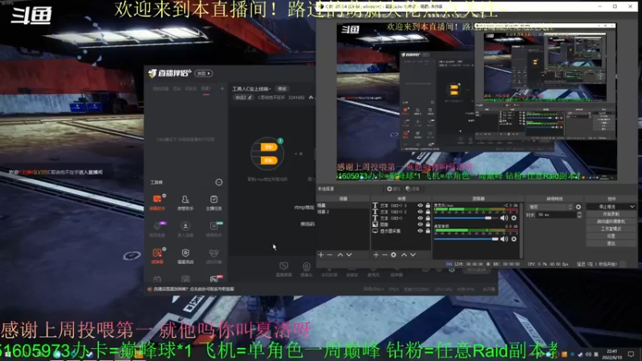
Task: Click the OBS mixer panel vertical scrollbar
Action: [521, 229]
